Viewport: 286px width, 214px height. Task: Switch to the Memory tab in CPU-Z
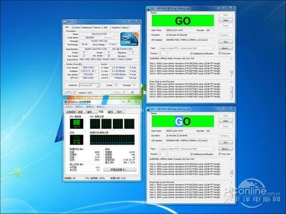98,27
